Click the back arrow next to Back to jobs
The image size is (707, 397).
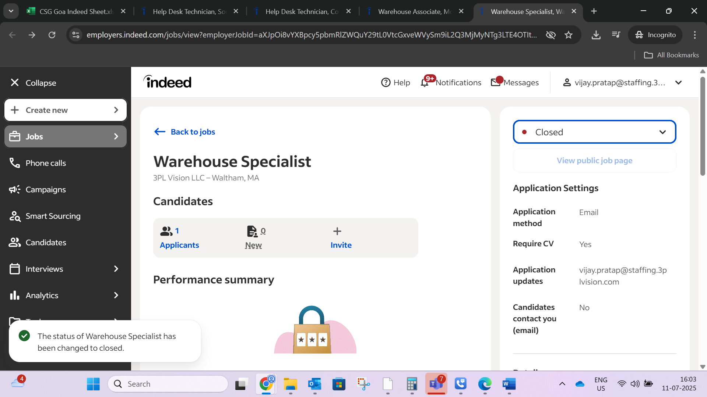(x=160, y=132)
